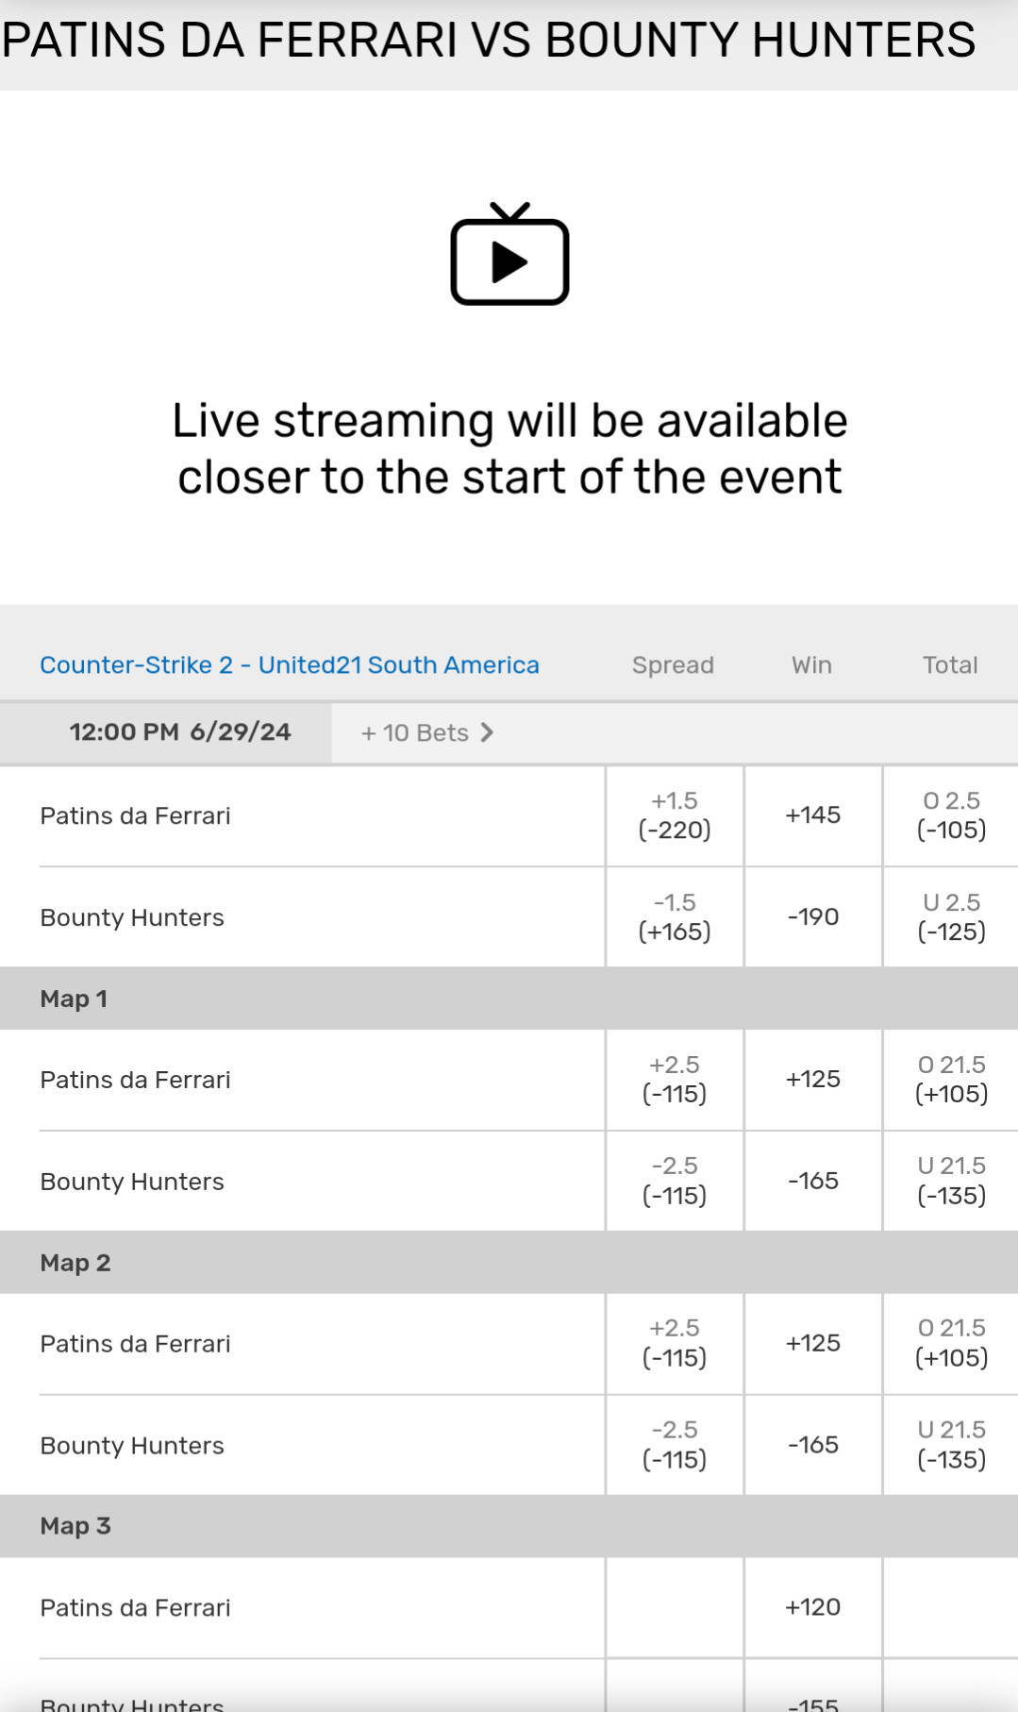Screen dimensions: 1018x1712
Task: Pick Over 21.5 rounds on Map 1
Action: click(951, 1080)
